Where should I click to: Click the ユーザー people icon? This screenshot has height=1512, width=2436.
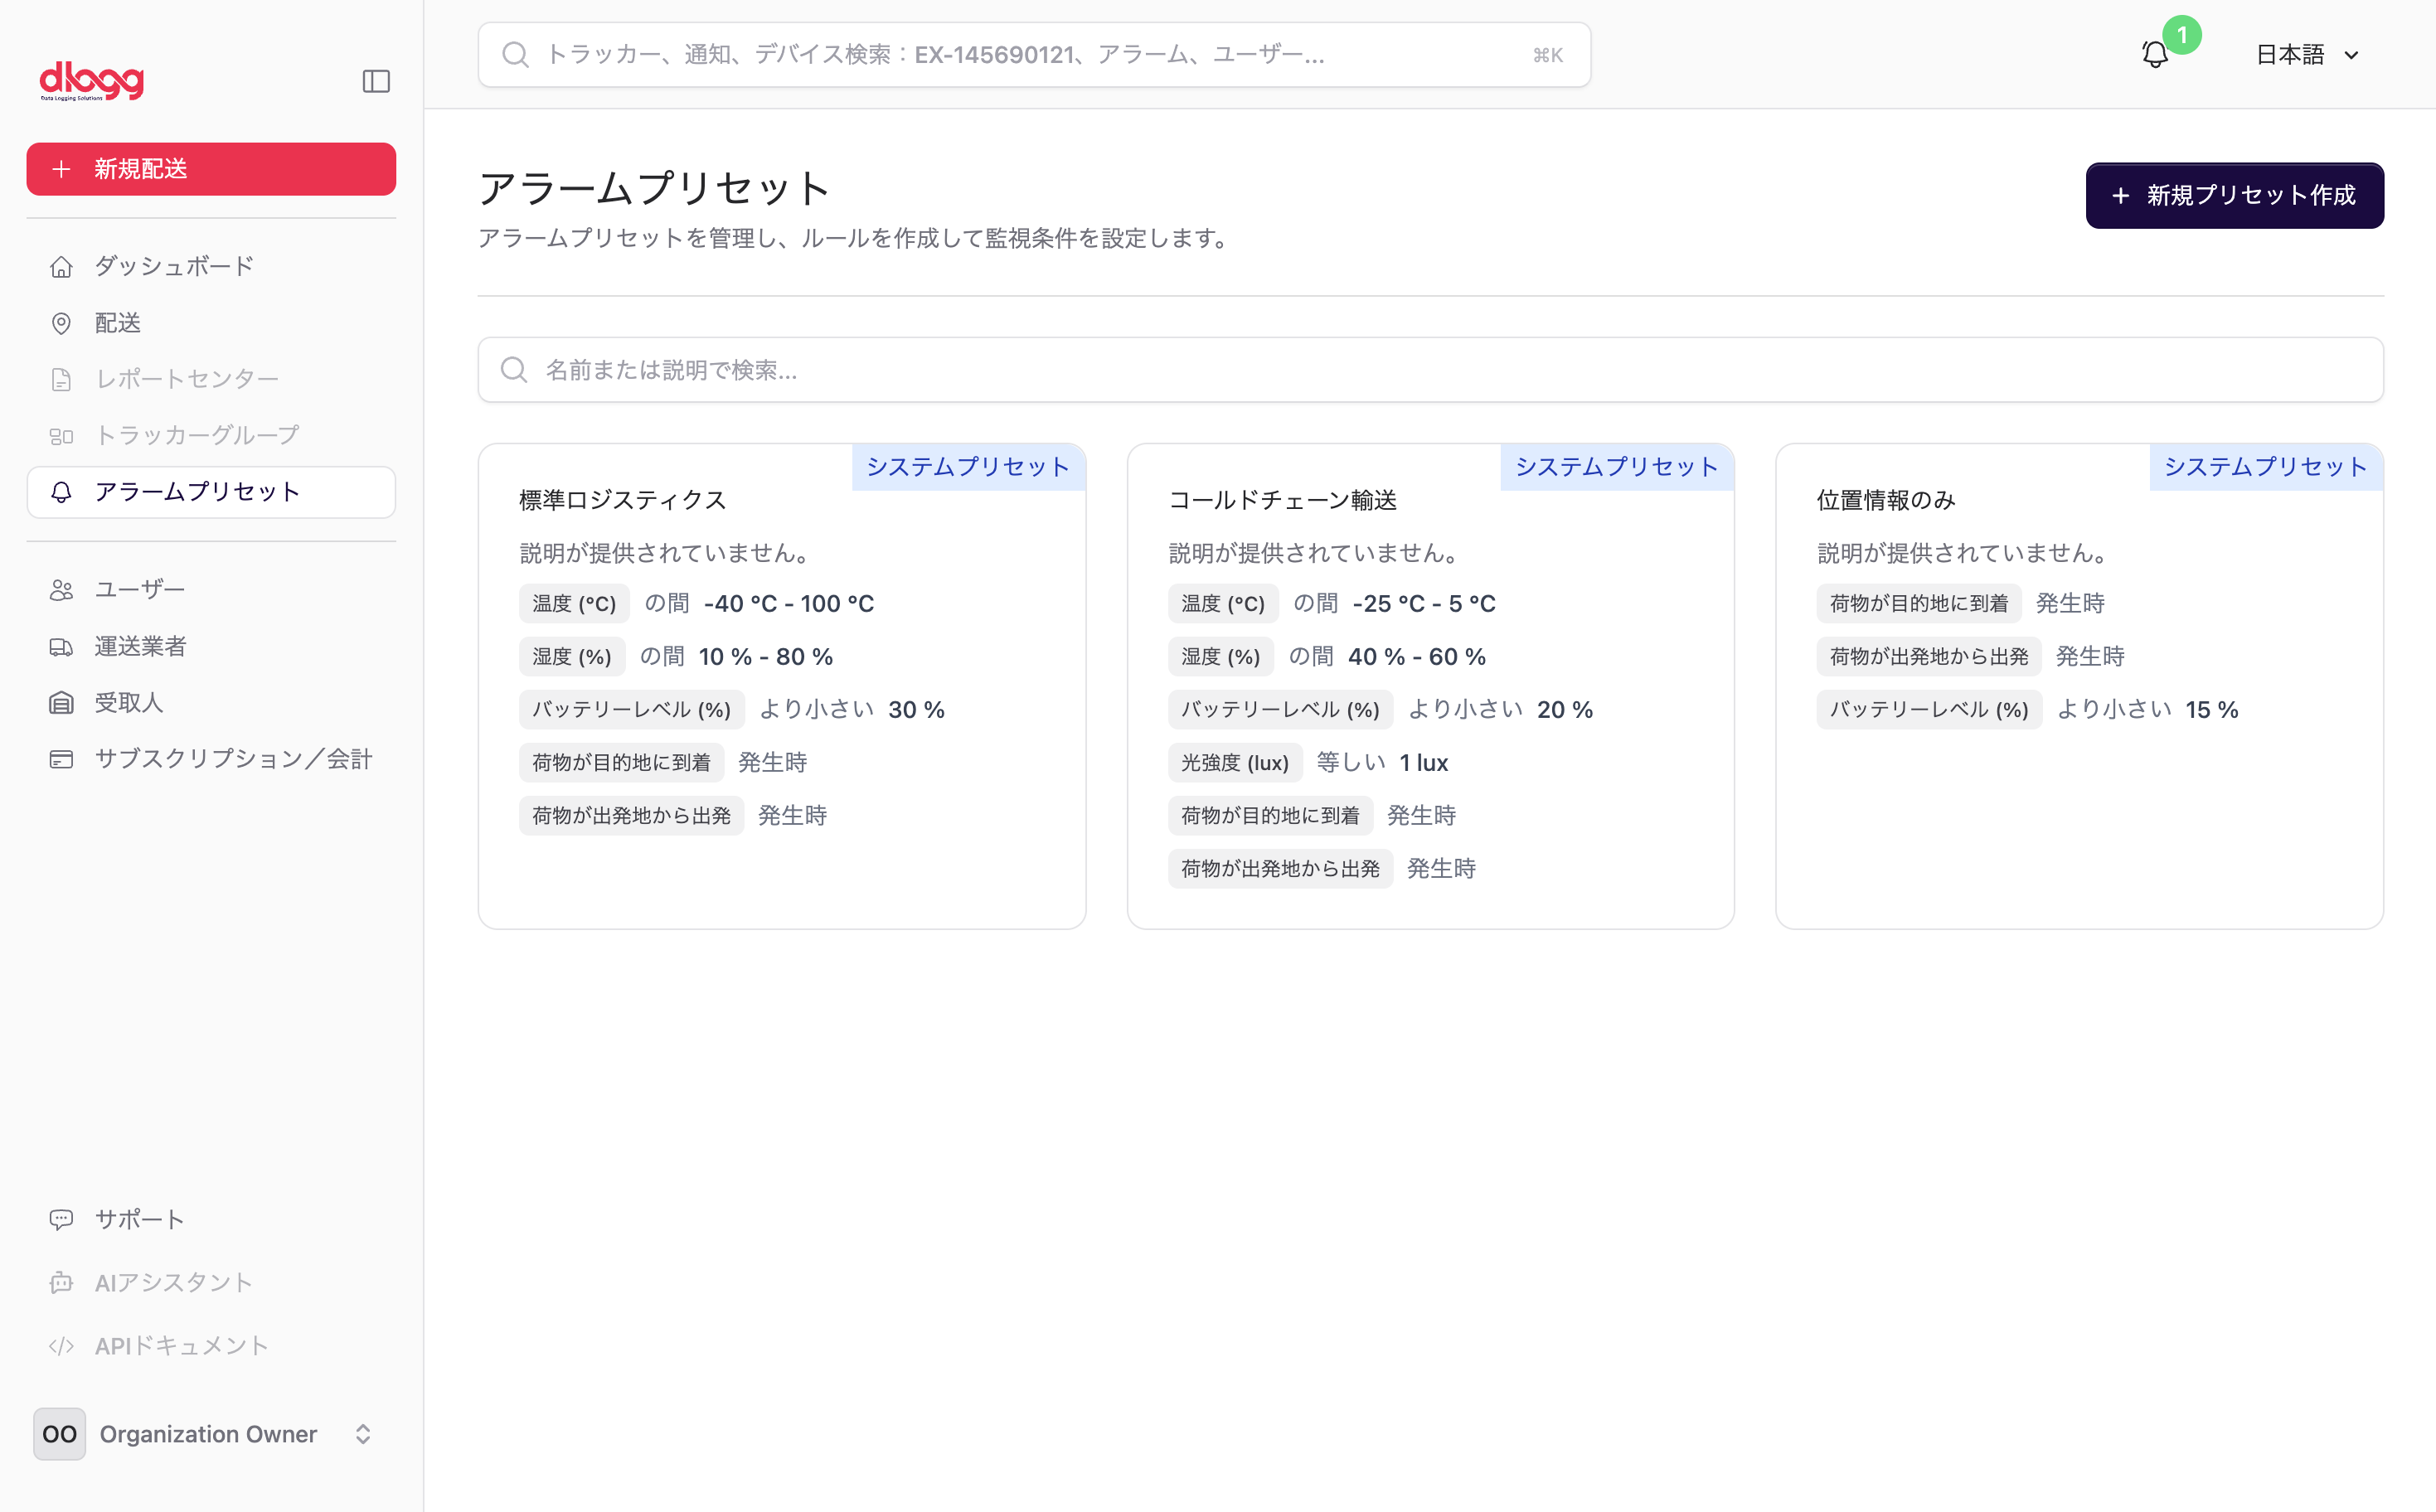point(61,589)
